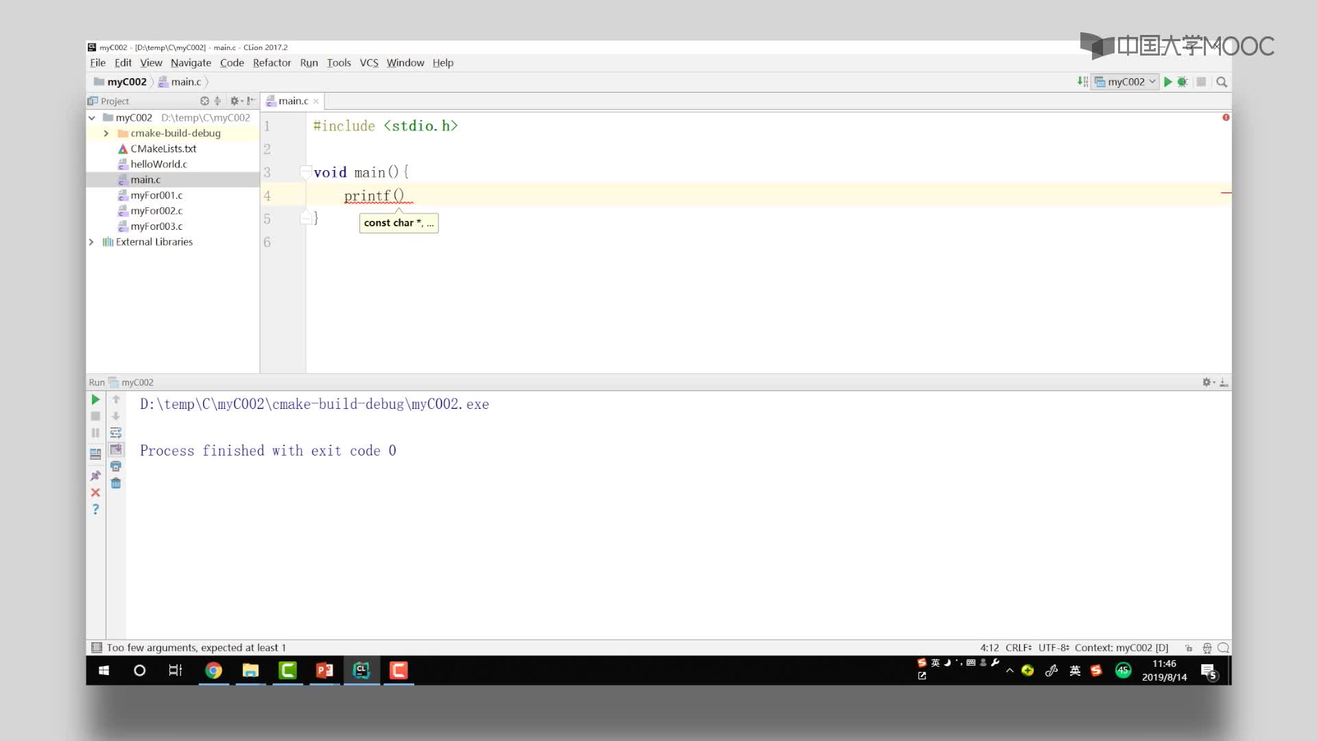Open Search Everywhere magnifier
This screenshot has width=1317, height=741.
1222,82
